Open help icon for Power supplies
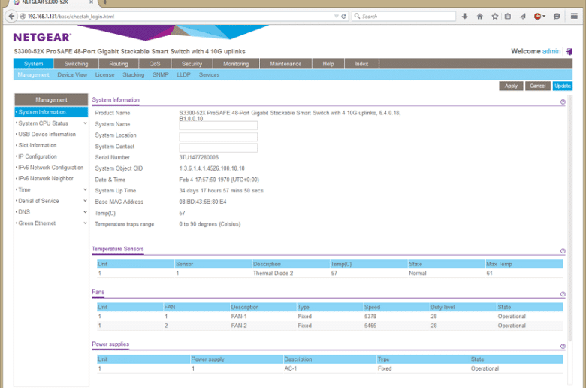 [563, 347]
